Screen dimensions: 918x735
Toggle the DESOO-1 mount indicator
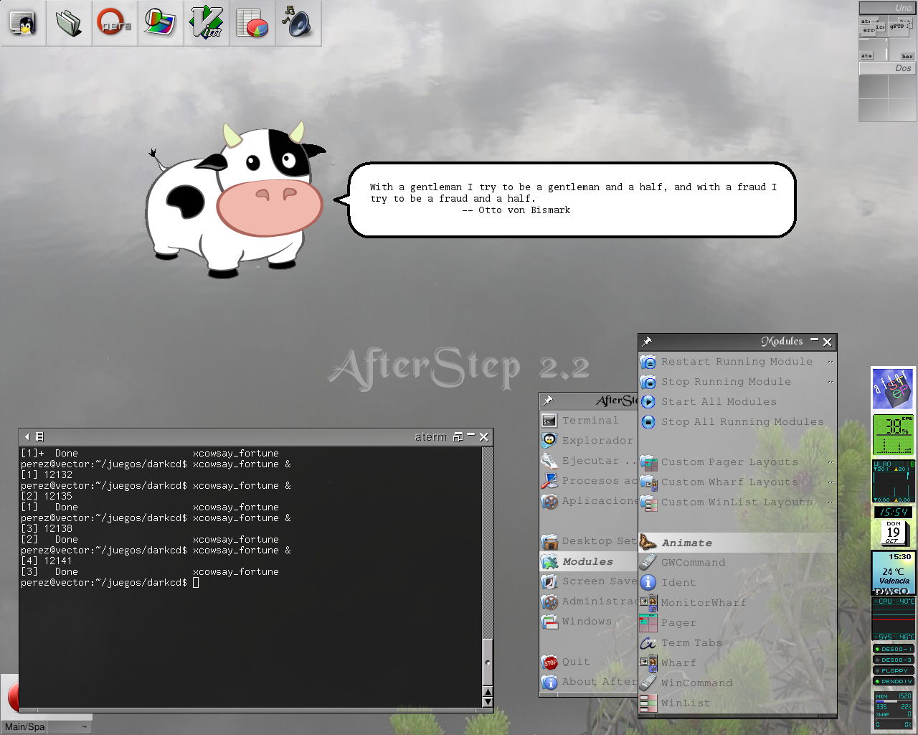[893, 649]
